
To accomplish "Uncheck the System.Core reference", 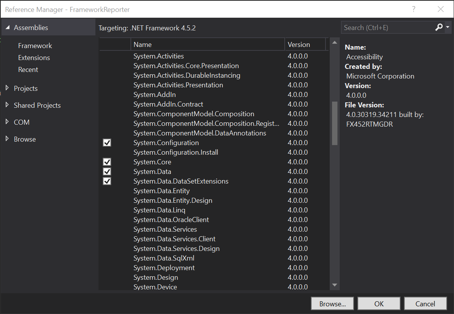I will (x=107, y=162).
